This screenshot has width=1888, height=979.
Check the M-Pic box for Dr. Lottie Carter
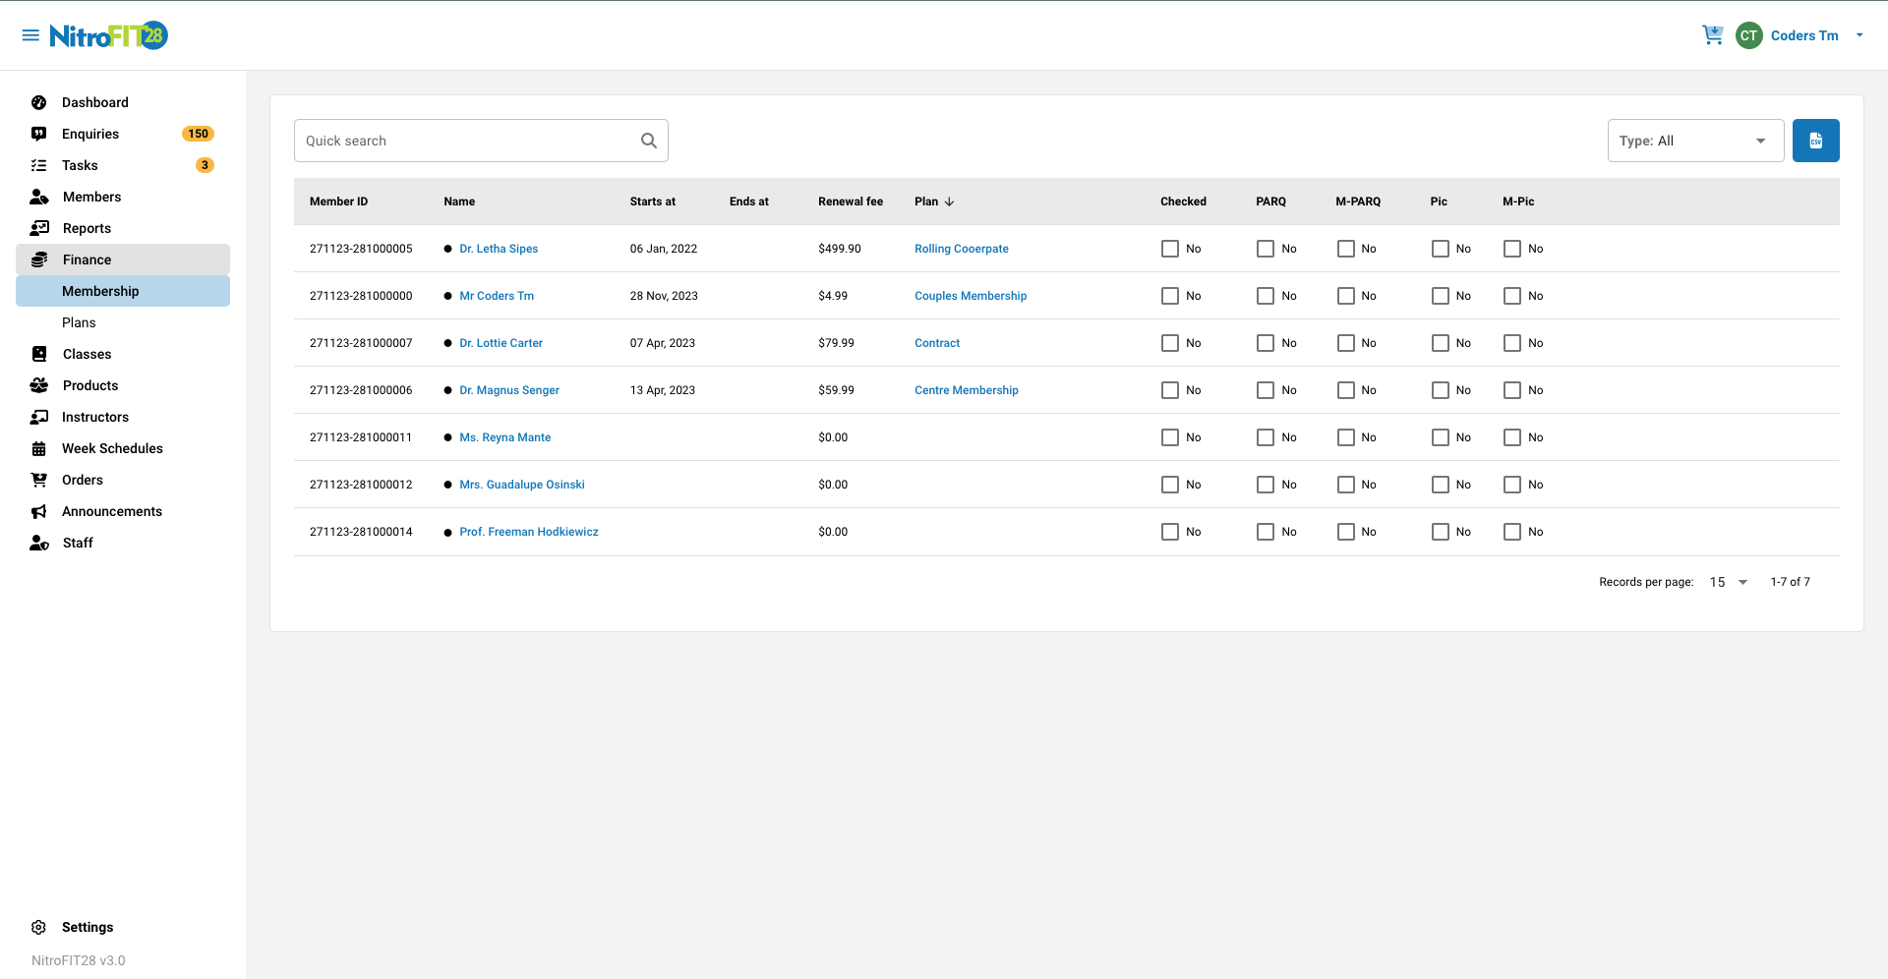[1511, 343]
